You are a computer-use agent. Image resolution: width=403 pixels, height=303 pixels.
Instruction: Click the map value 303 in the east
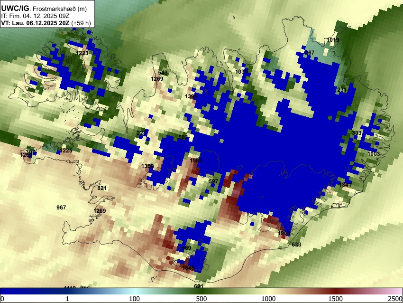tap(357, 133)
